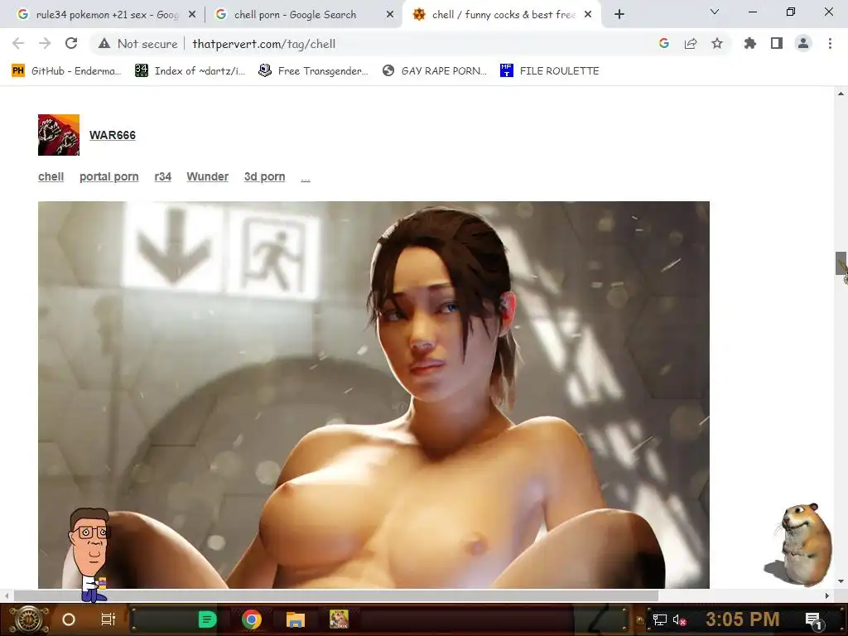
Task: Close the active third tab
Action: [x=589, y=15]
